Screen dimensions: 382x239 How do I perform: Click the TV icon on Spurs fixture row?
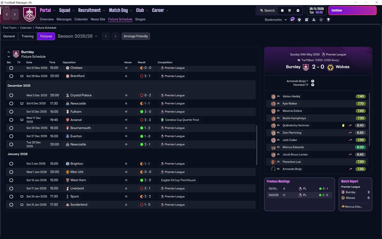coord(22,197)
